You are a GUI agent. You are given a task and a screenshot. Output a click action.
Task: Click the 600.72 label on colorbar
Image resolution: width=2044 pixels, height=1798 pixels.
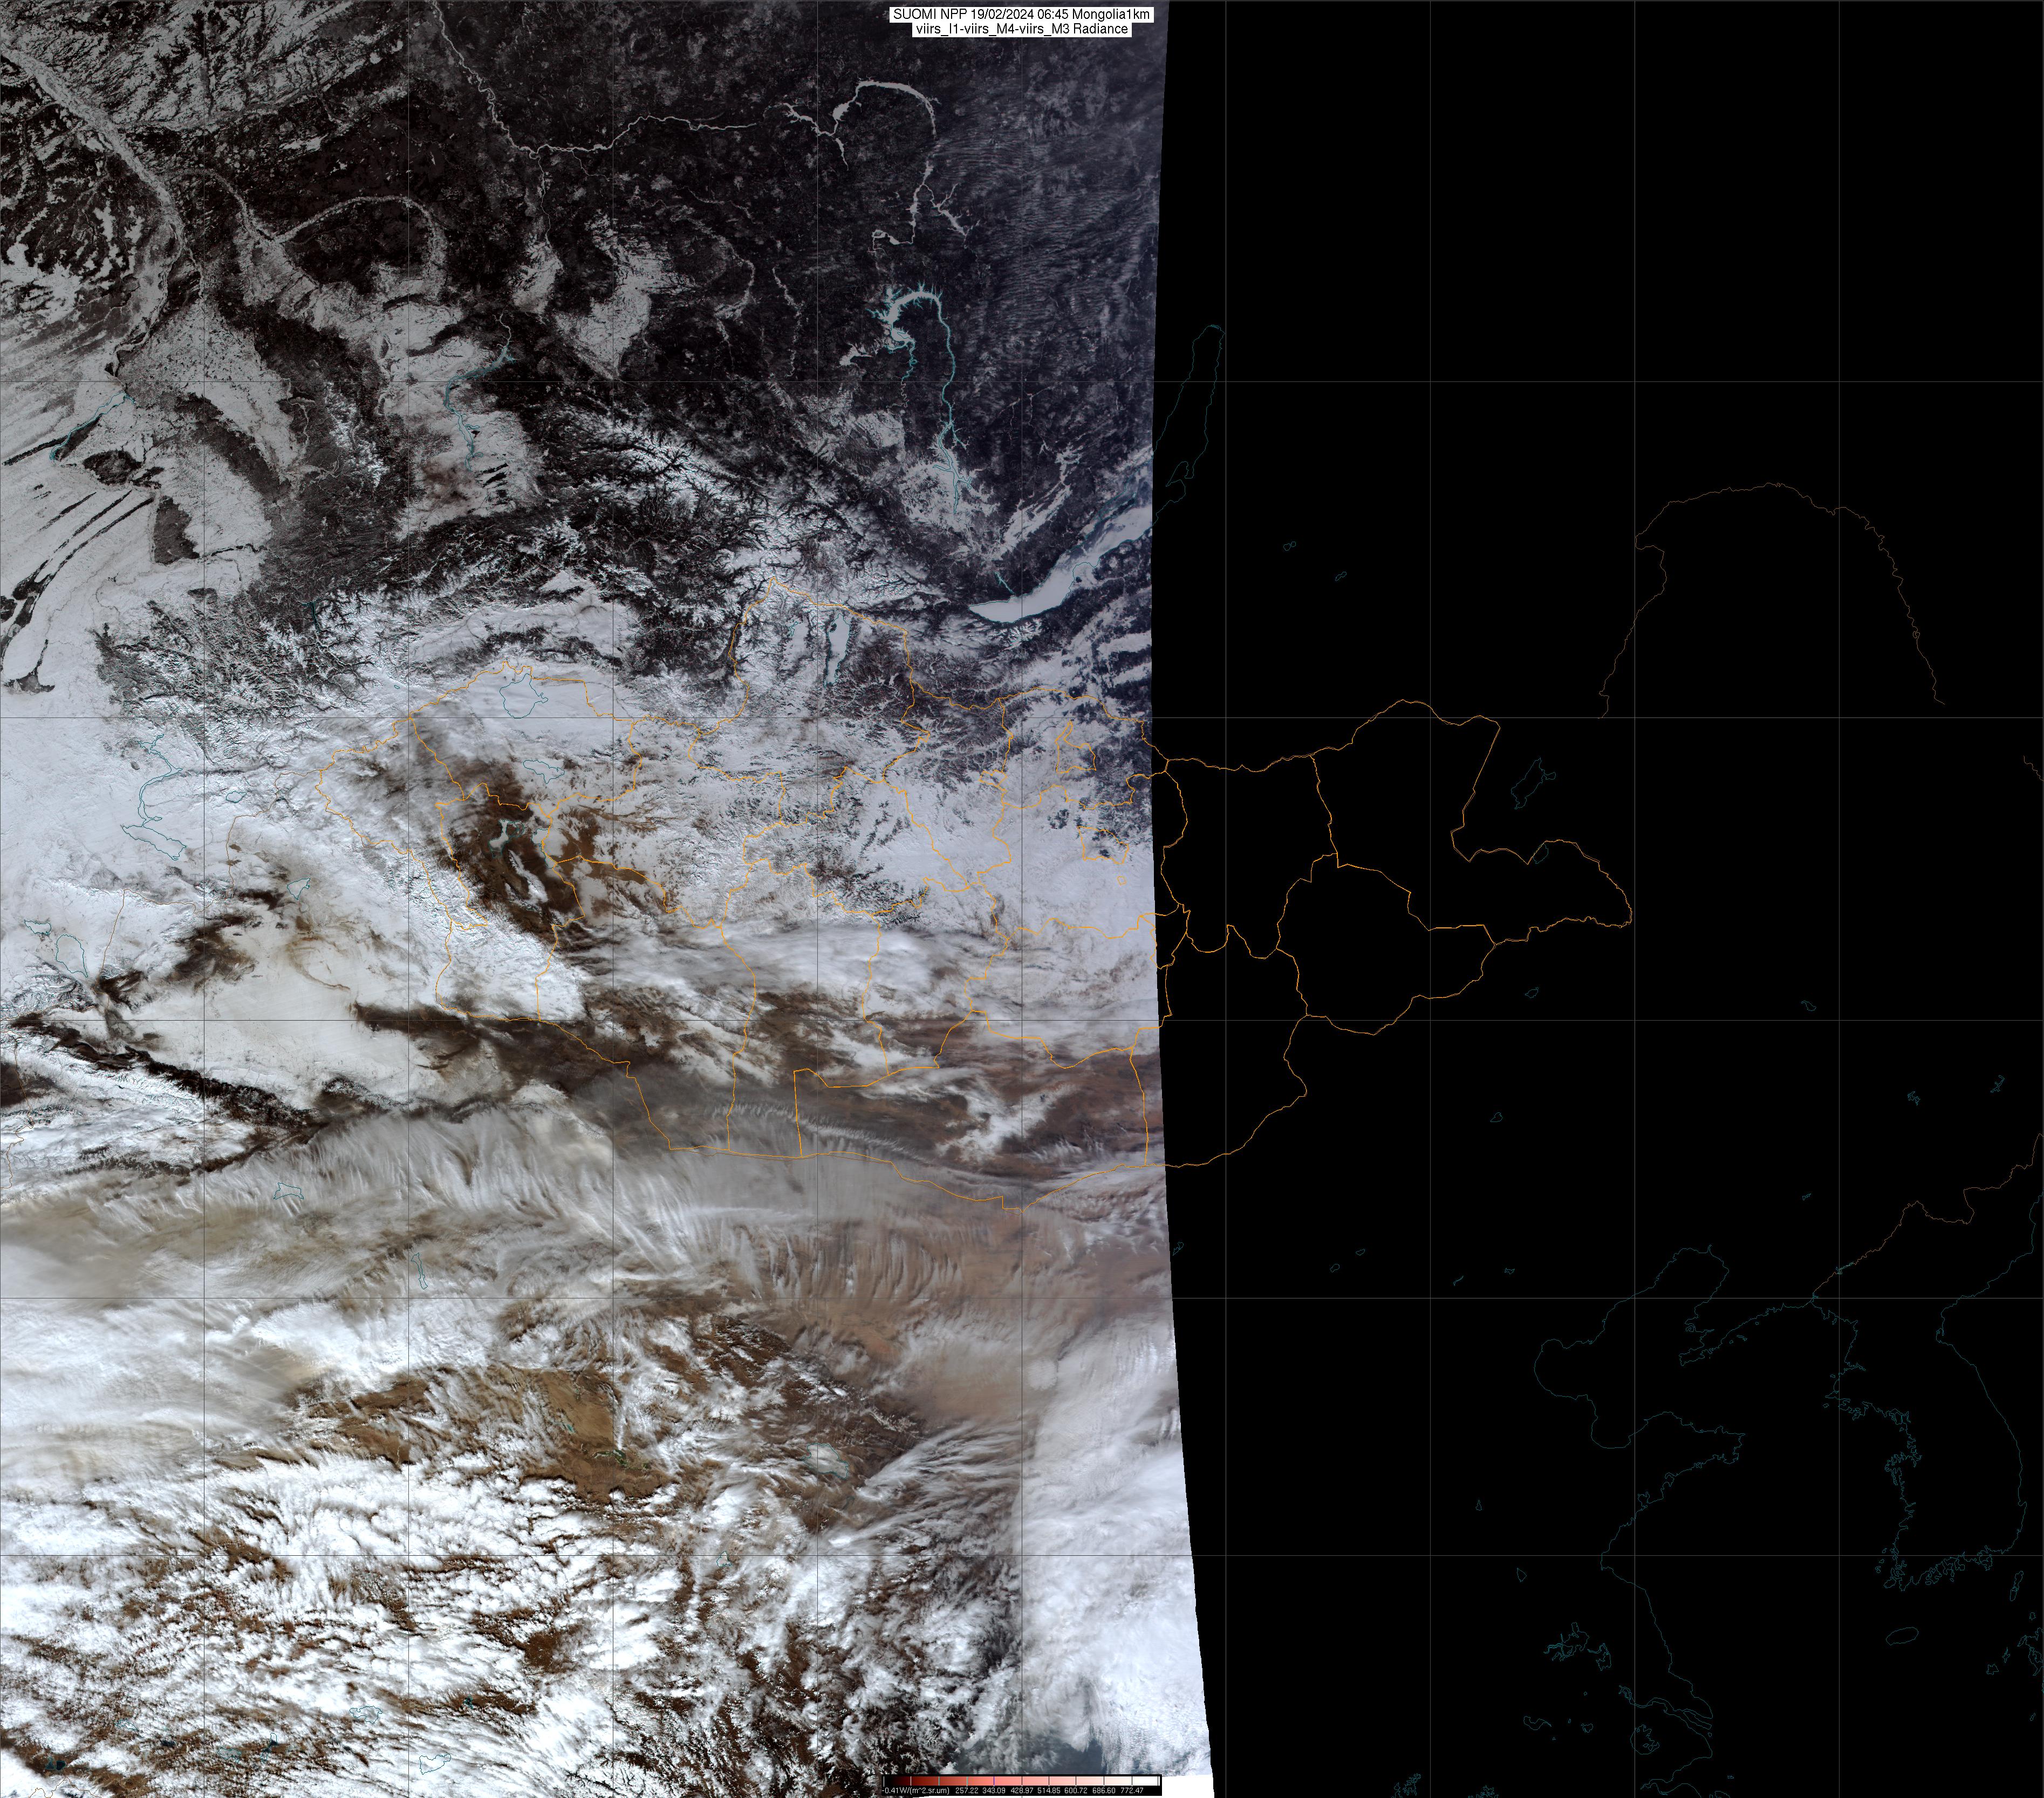[x=1076, y=1790]
